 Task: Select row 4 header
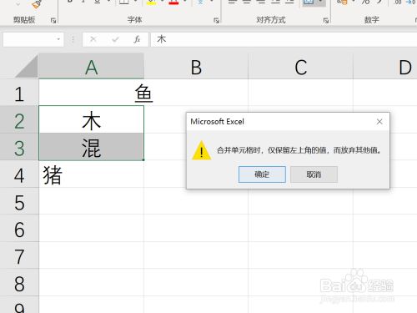coord(19,174)
